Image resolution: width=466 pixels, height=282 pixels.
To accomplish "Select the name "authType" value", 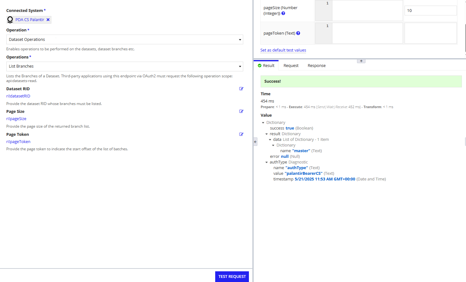I will (x=297, y=168).
